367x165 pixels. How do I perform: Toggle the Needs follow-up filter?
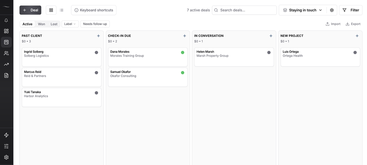(x=95, y=24)
